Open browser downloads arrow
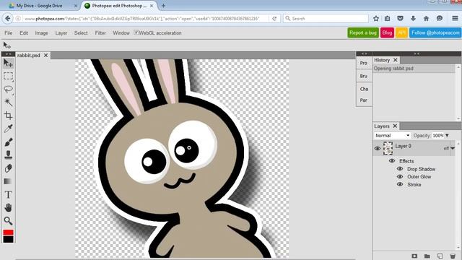 coord(413,19)
